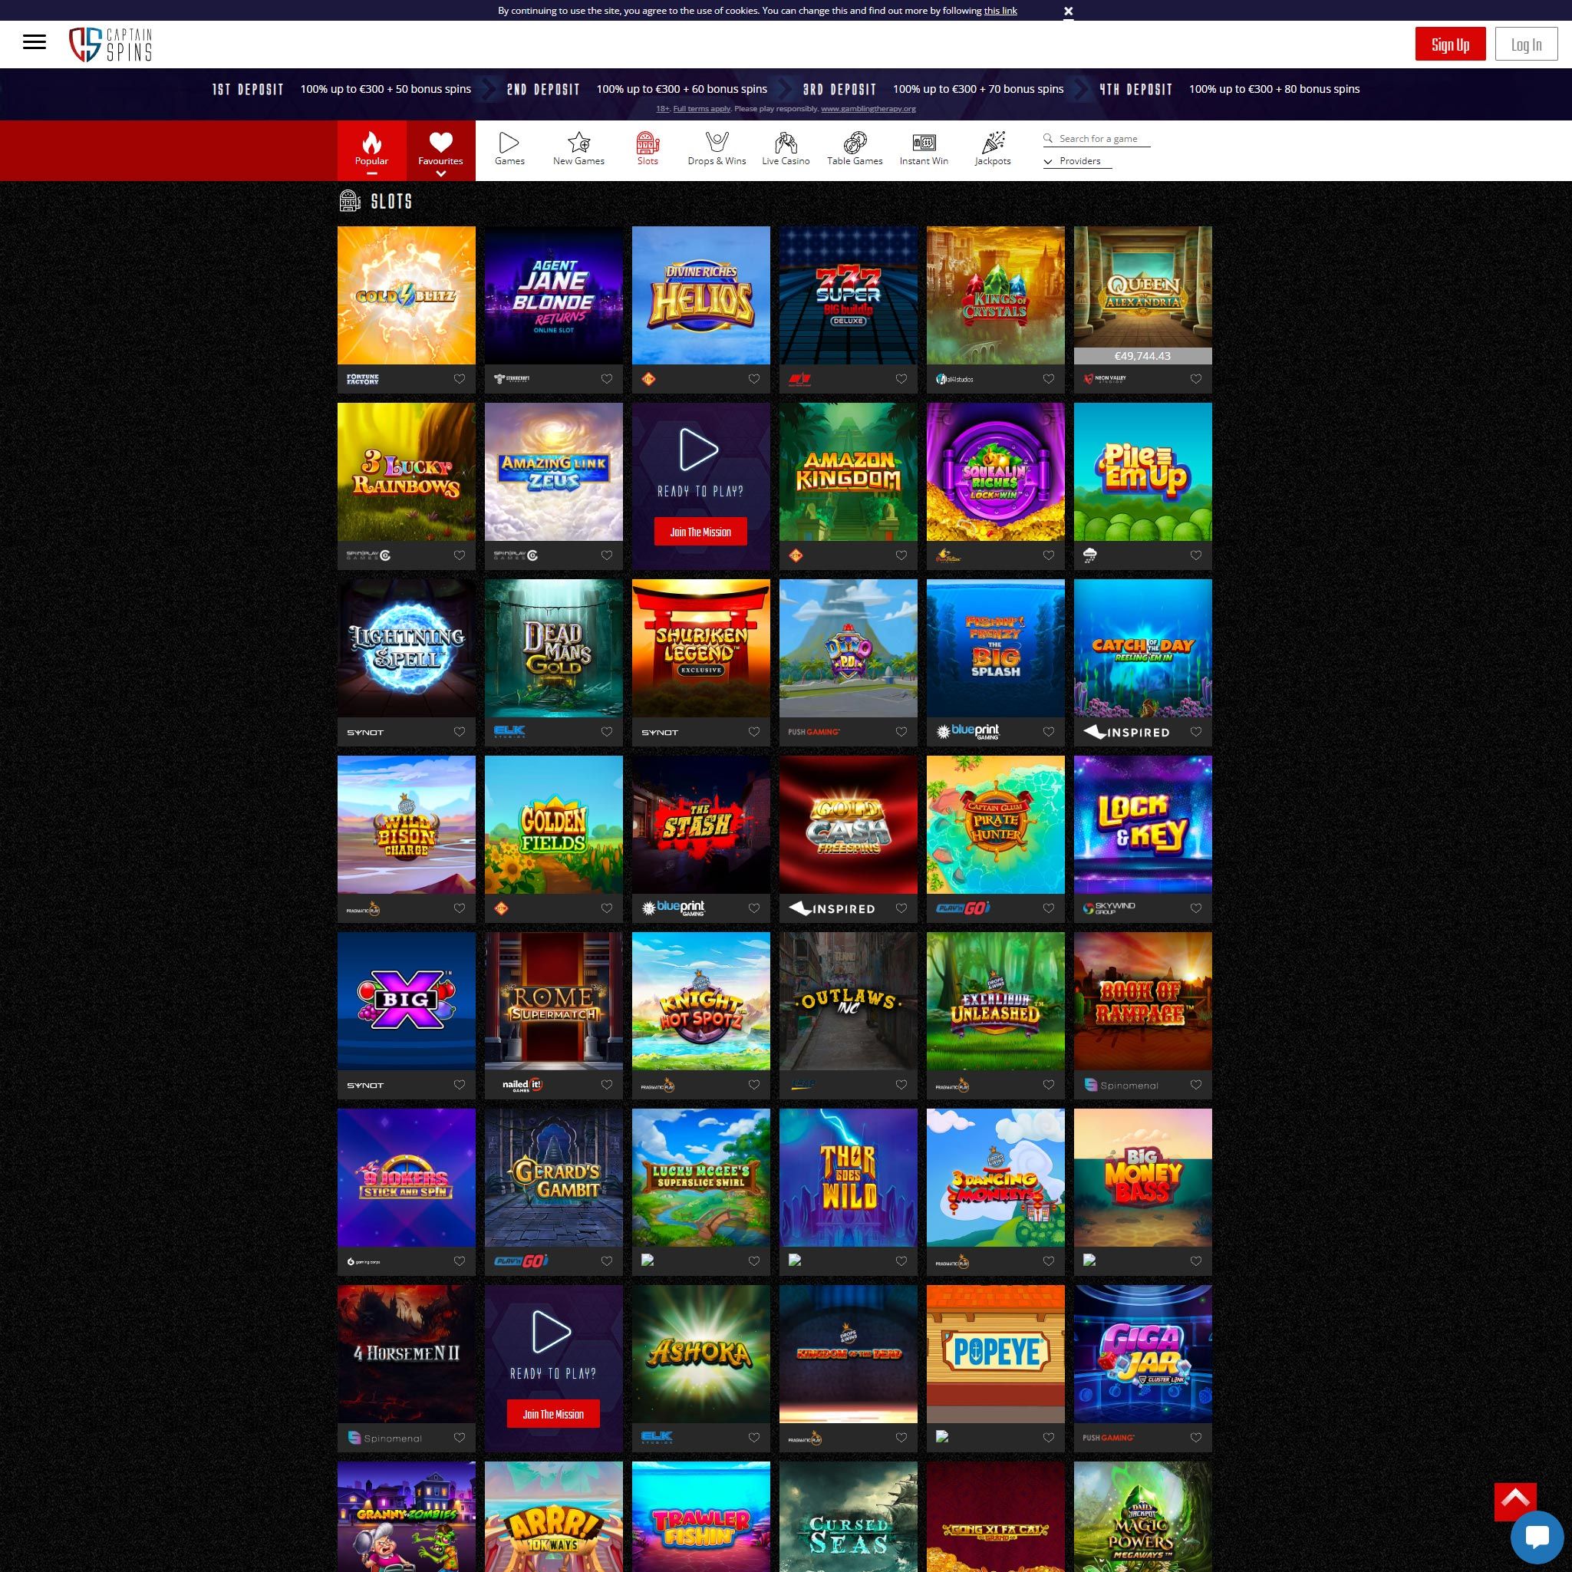Favourite 777 Super Big Buildup Deluxe
1572x1572 pixels.
901,379
